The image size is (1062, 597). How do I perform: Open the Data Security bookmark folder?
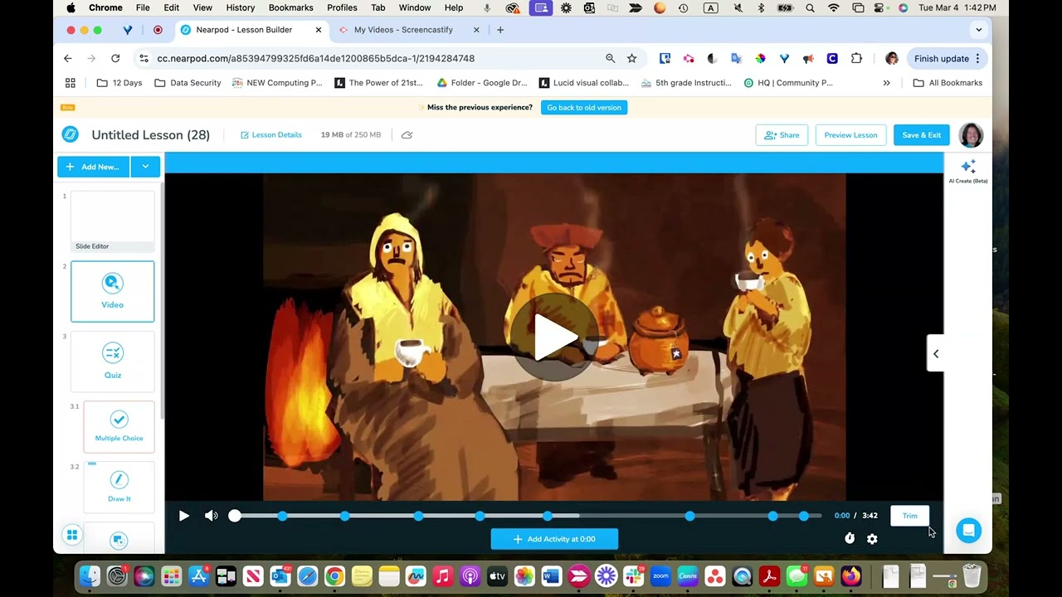click(x=188, y=83)
